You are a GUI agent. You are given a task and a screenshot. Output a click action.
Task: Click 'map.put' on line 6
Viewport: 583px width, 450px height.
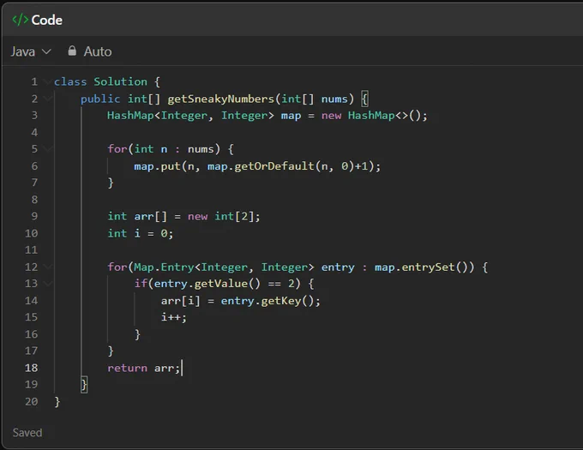tap(157, 165)
